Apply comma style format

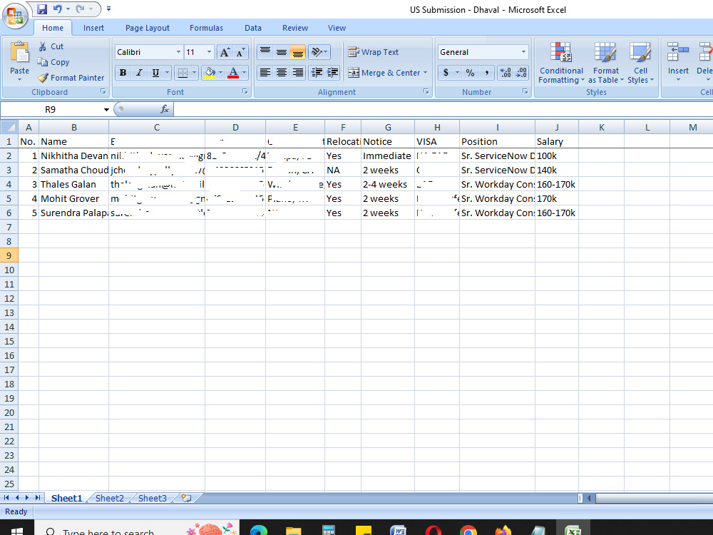486,73
